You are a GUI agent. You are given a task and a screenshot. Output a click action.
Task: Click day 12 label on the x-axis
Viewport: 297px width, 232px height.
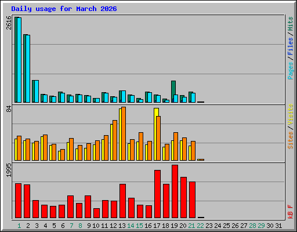tap(113, 226)
